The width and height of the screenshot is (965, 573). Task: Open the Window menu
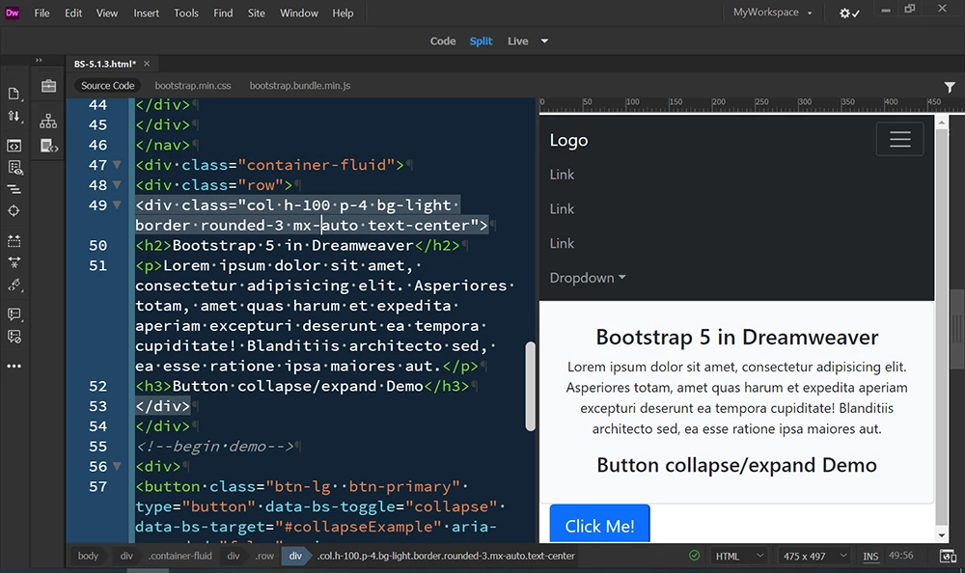click(298, 13)
